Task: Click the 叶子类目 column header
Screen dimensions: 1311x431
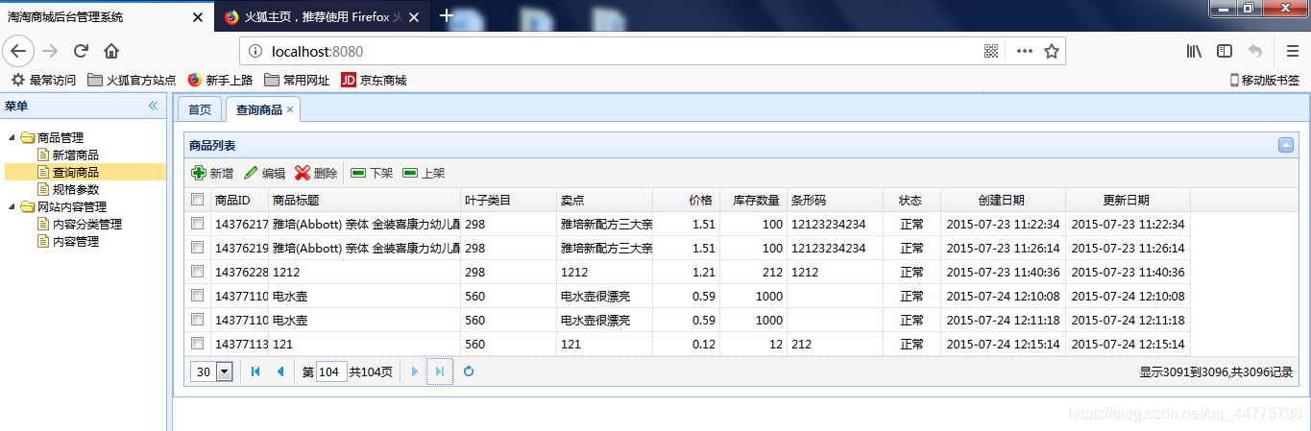Action: point(508,200)
